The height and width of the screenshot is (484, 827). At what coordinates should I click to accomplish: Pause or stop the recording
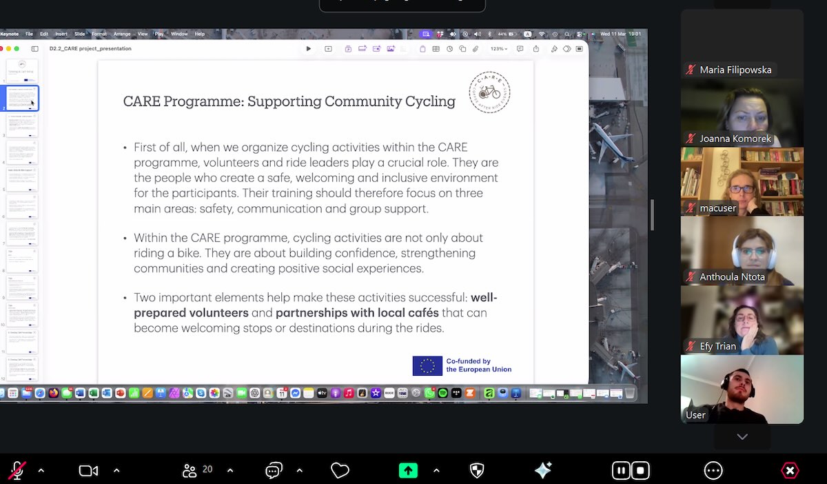pos(631,471)
